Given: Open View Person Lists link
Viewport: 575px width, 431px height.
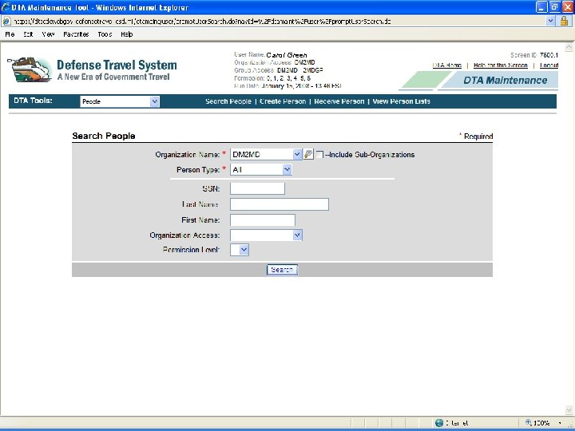Looking at the screenshot, I should click(x=401, y=101).
